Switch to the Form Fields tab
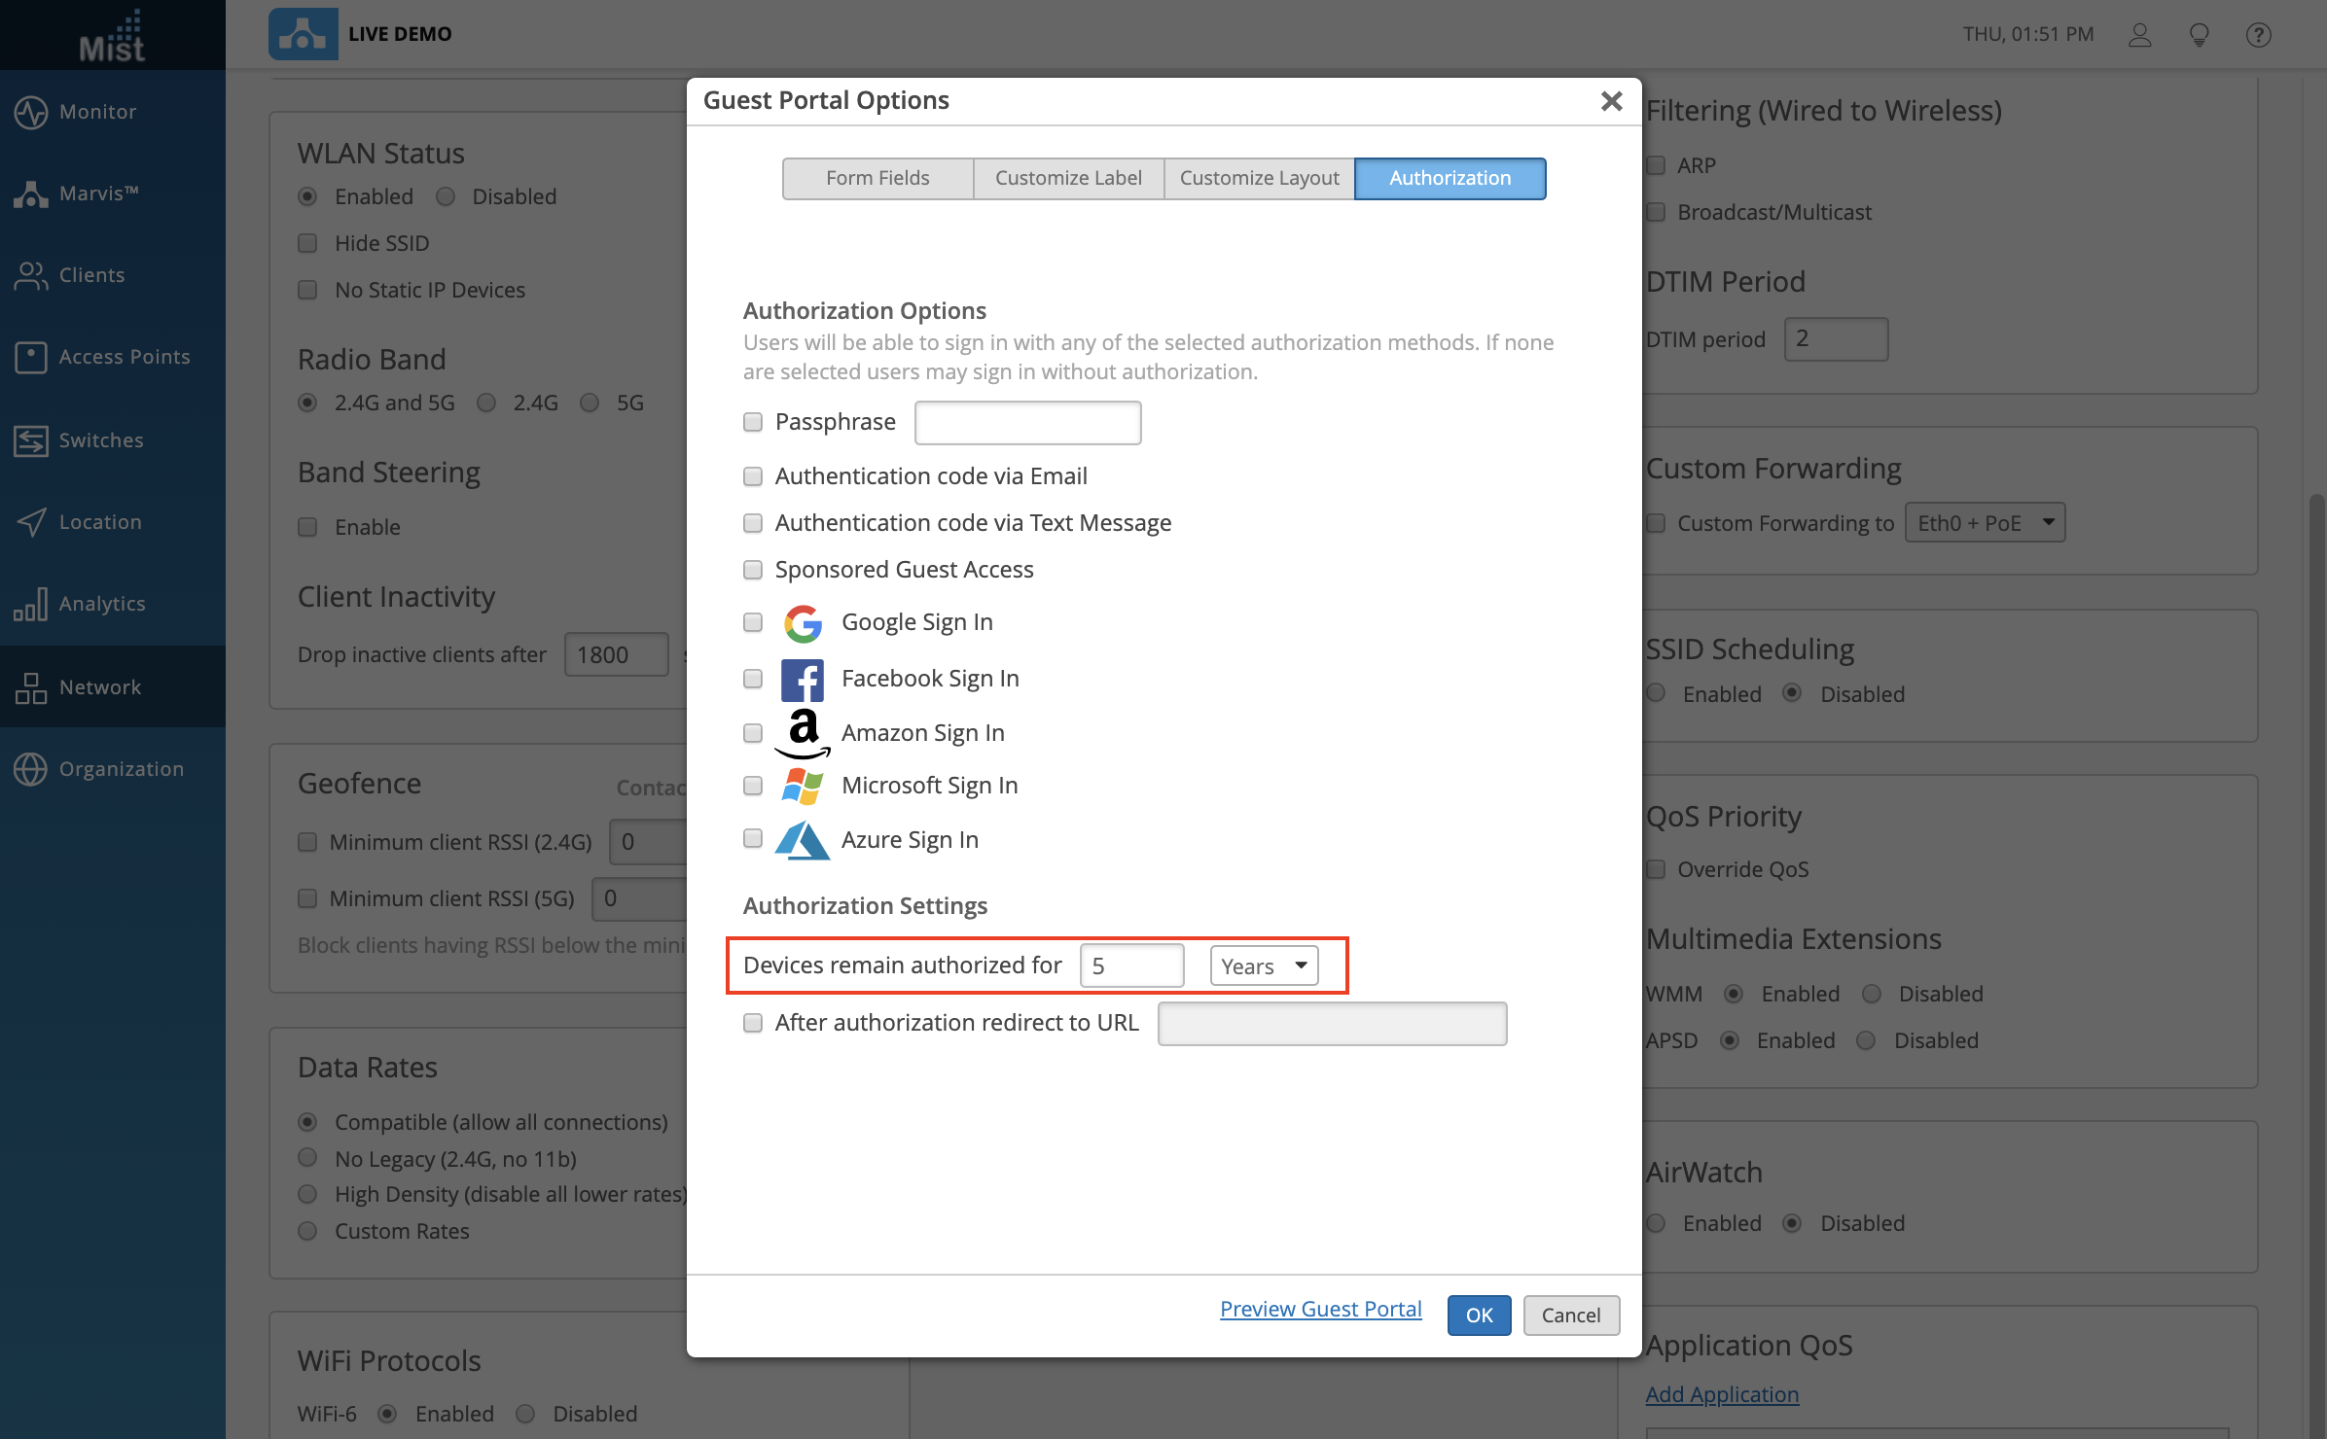 click(x=877, y=178)
